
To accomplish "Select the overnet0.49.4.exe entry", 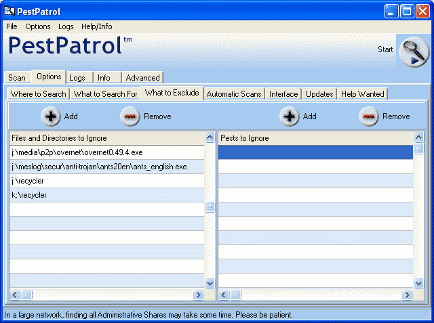I will pyautogui.click(x=107, y=152).
